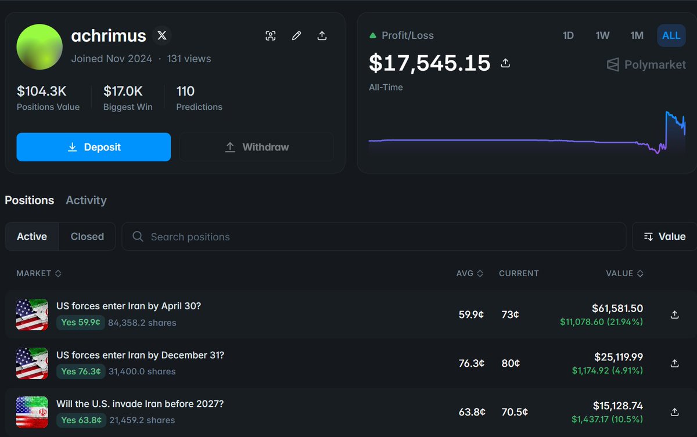697x437 pixels.
Task: Switch to the Activity tab
Action: 86,200
